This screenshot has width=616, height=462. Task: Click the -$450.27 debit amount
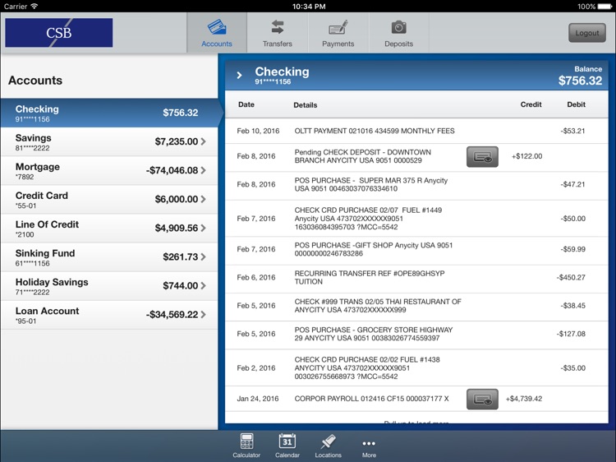pyautogui.click(x=571, y=278)
